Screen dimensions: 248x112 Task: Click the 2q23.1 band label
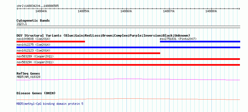22,24
